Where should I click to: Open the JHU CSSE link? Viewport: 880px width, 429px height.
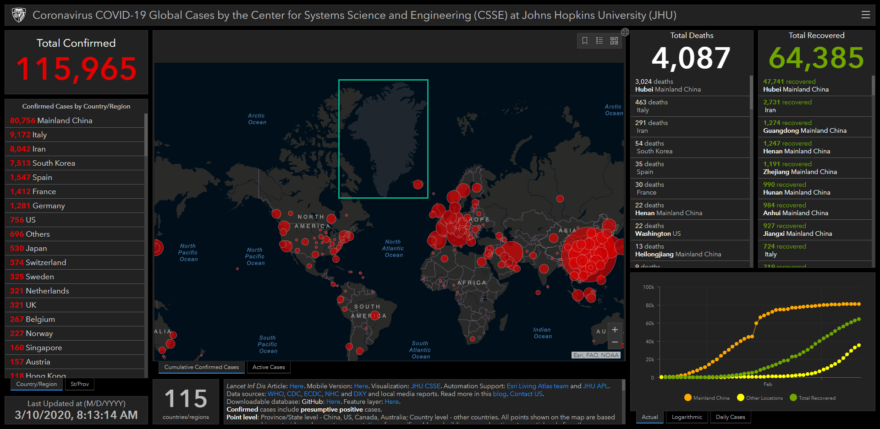(426, 386)
